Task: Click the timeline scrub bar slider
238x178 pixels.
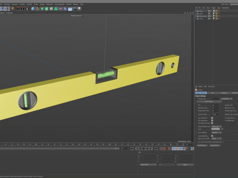Action: [59, 148]
